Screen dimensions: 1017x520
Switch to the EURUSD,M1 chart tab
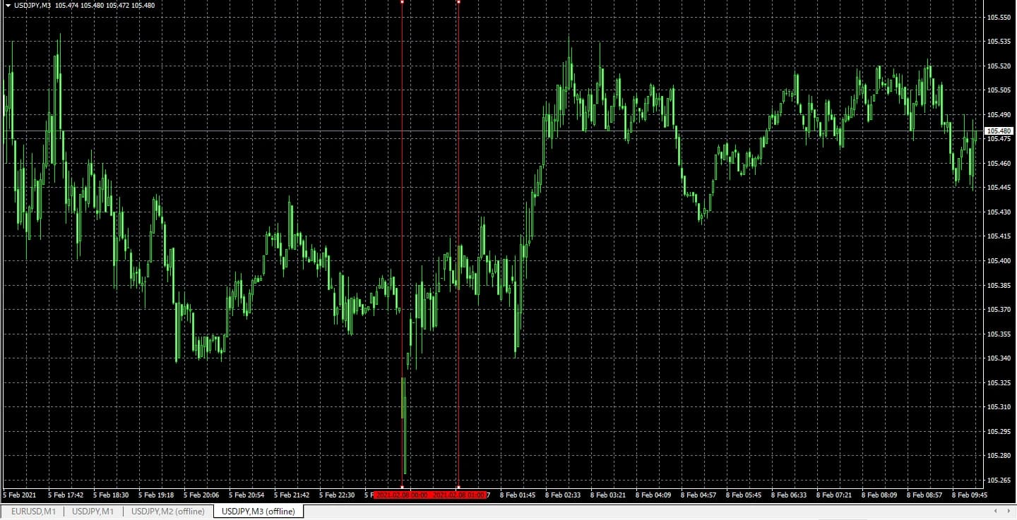point(32,511)
